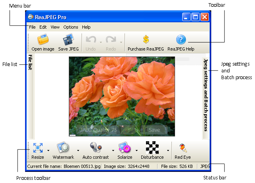The height and width of the screenshot is (183, 255).
Task: Select the Watermark tool icon
Action: tap(63, 147)
